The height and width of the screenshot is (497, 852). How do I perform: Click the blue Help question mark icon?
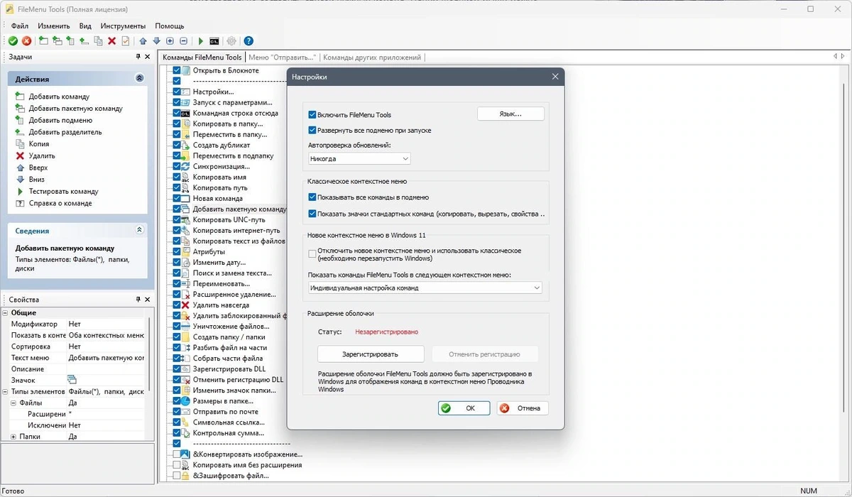tap(248, 41)
